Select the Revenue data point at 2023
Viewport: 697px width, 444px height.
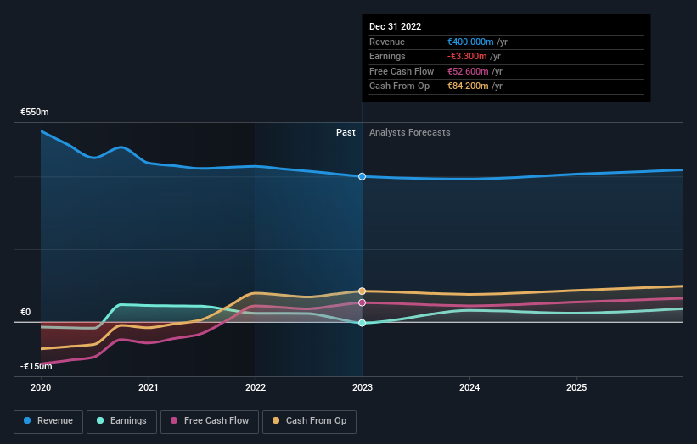point(363,176)
